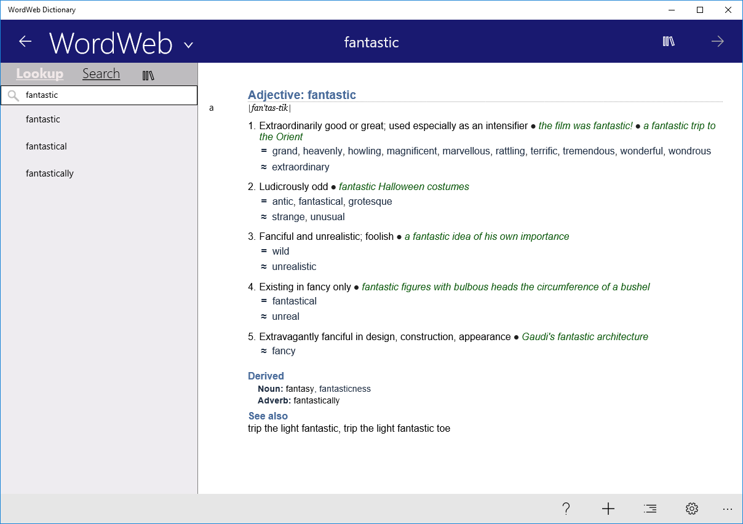Click fantastically in the Derived section
743x524 pixels.
315,400
